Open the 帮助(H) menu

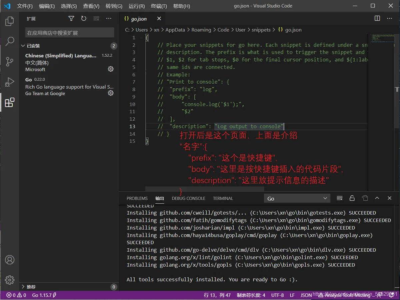[182, 6]
